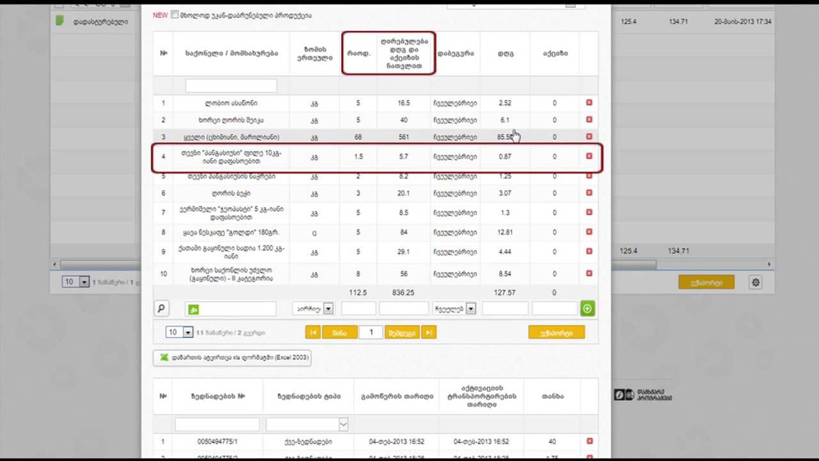Delete product row 9 priced 29.1

pos(589,252)
